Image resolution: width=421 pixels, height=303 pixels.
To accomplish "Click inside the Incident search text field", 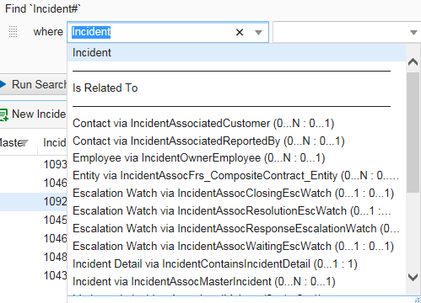I will [152, 32].
